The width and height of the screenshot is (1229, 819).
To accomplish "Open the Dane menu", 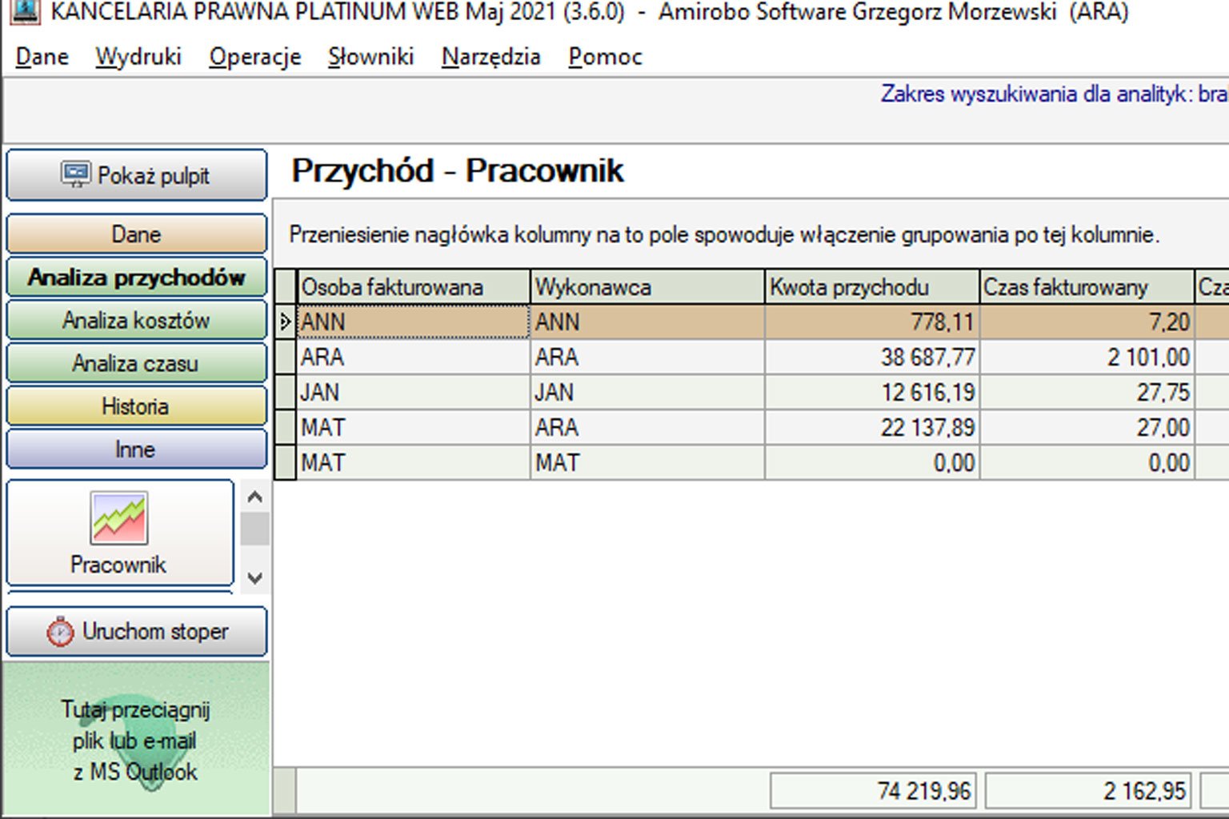I will (42, 57).
